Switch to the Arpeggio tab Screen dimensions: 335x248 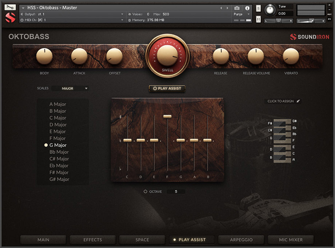coord(241,240)
